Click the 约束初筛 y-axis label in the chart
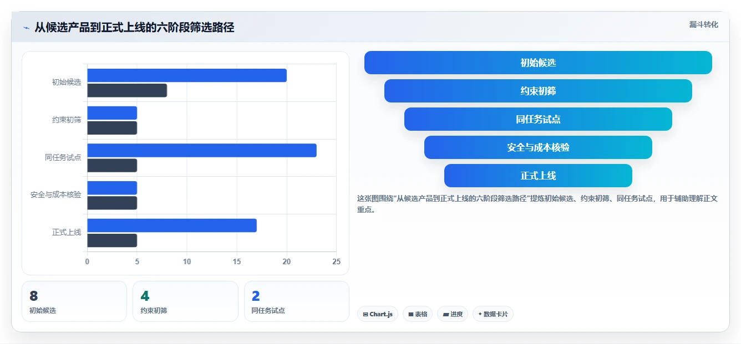741x344 pixels. click(67, 120)
